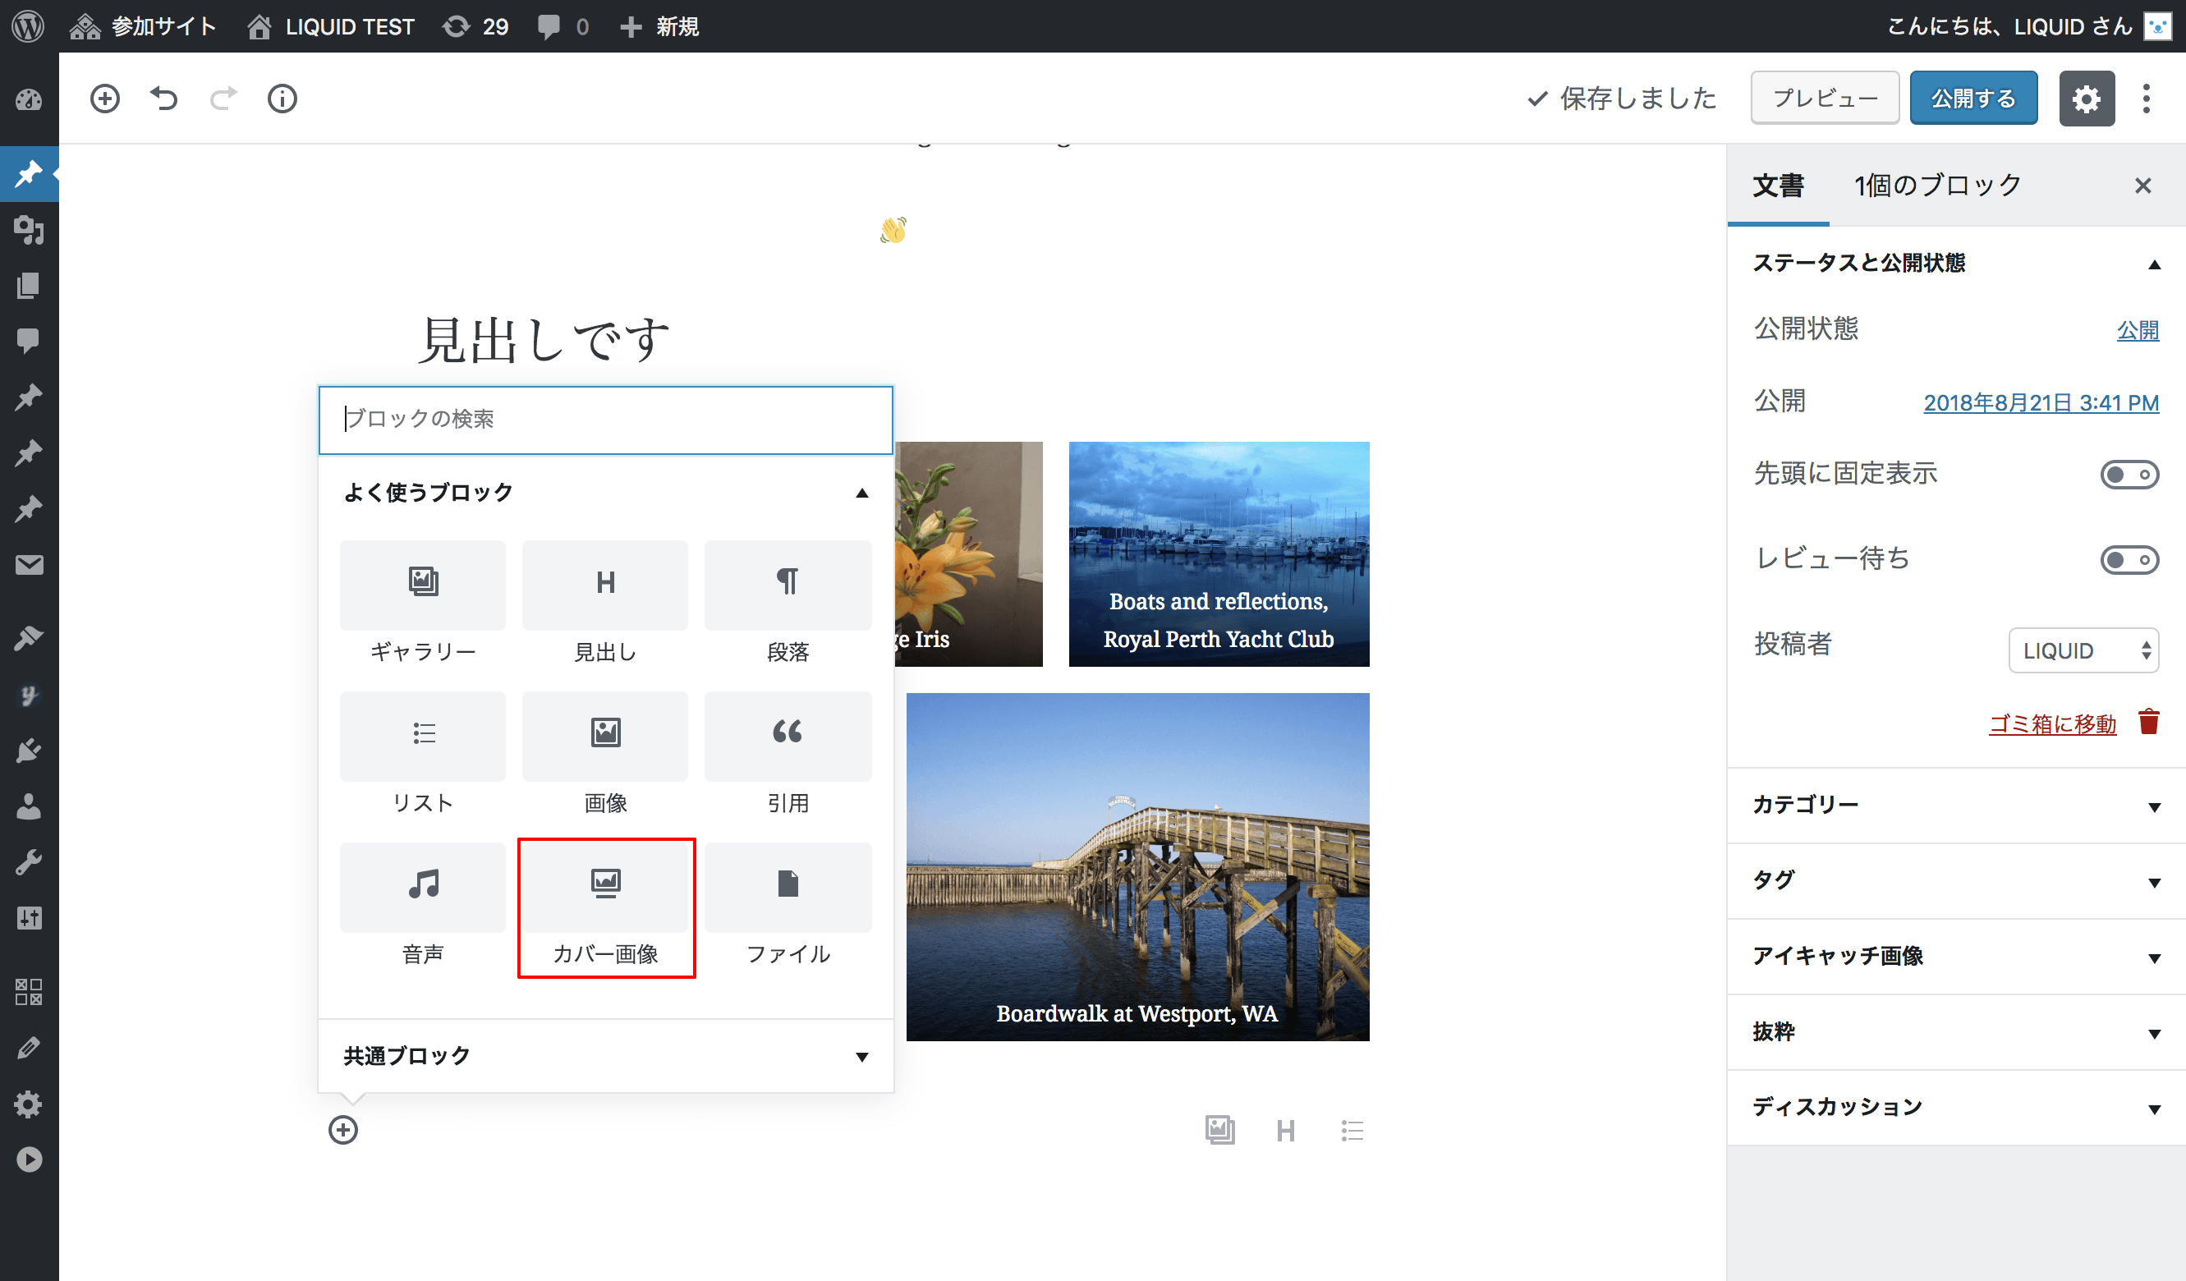
Task: Open the more options vertical dots menu
Action: pos(2146,98)
